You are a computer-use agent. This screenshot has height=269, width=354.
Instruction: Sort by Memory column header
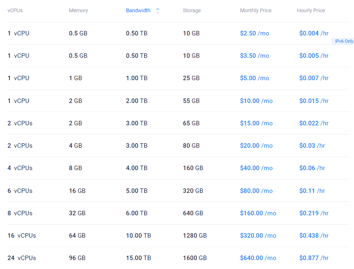click(78, 11)
